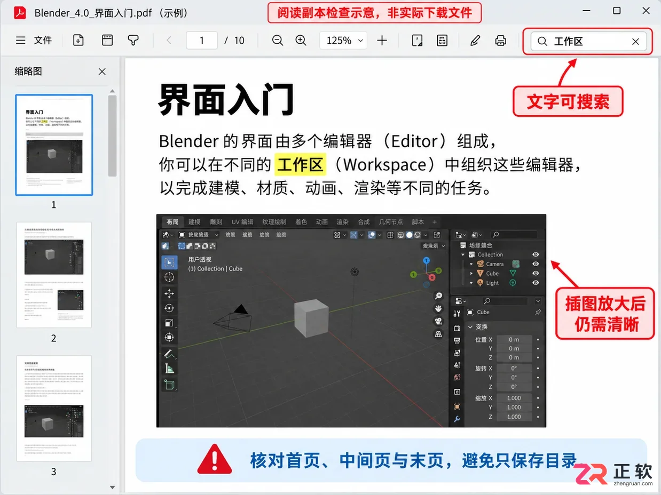This screenshot has height=495, width=661.
Task: Switch to the 渲染 workspace tab
Action: pos(342,222)
